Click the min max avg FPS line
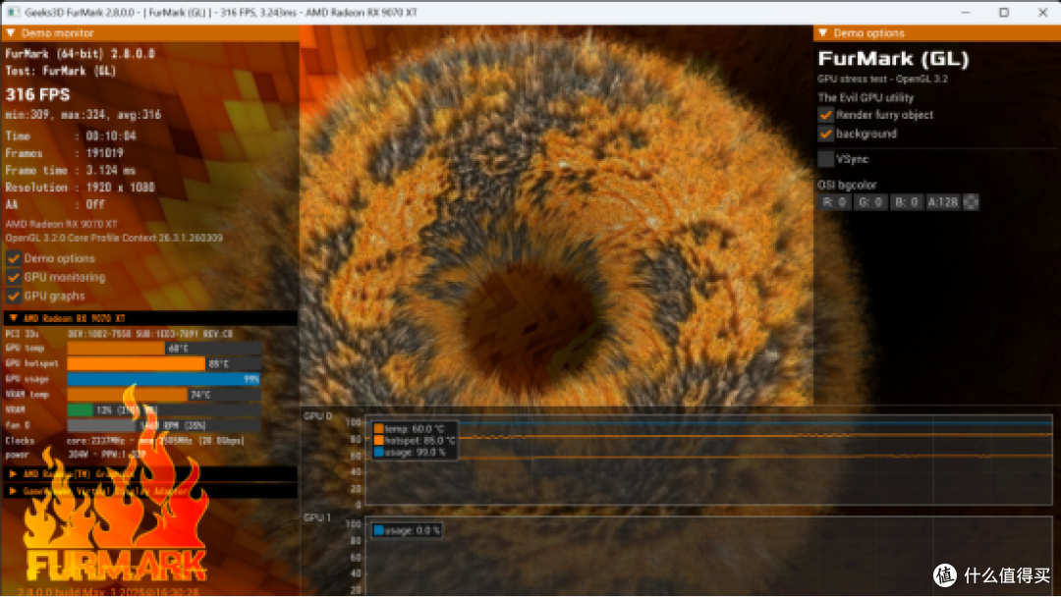 (84, 115)
